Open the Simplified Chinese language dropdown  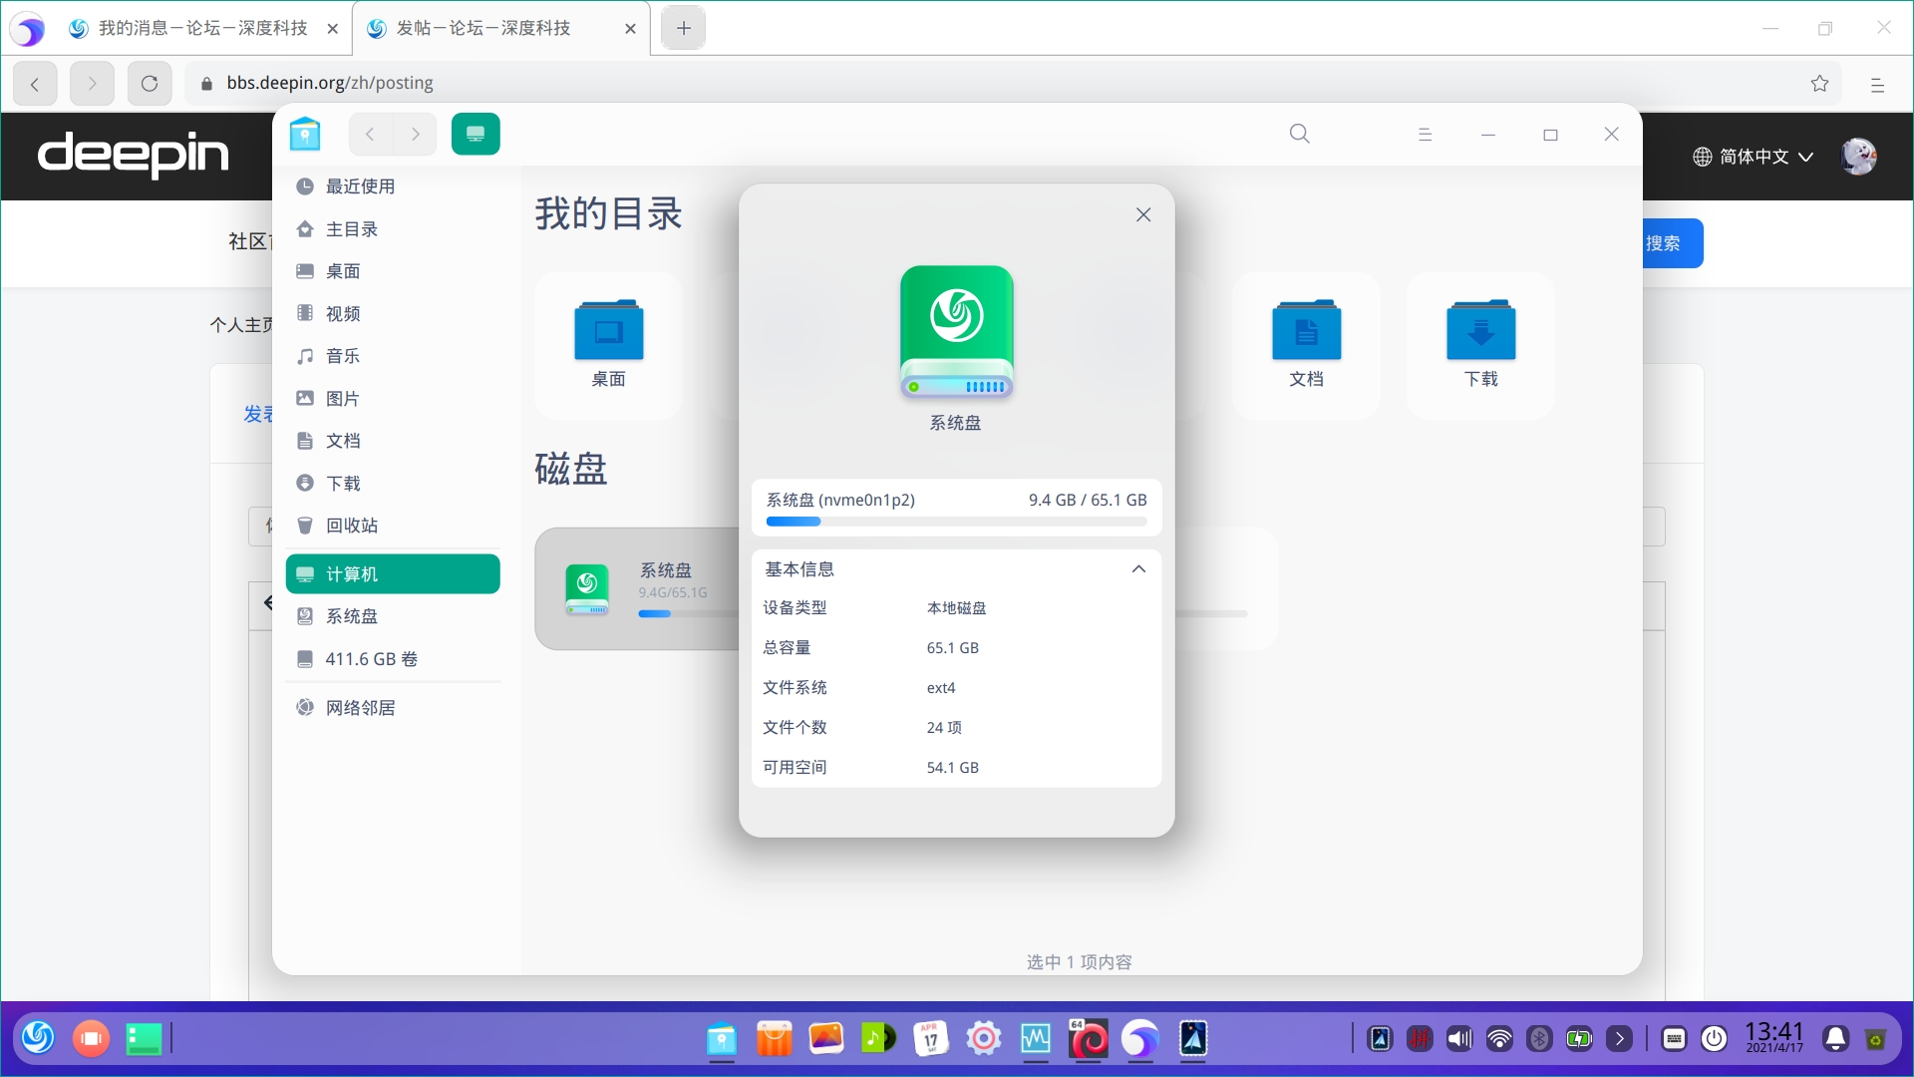(x=1753, y=157)
